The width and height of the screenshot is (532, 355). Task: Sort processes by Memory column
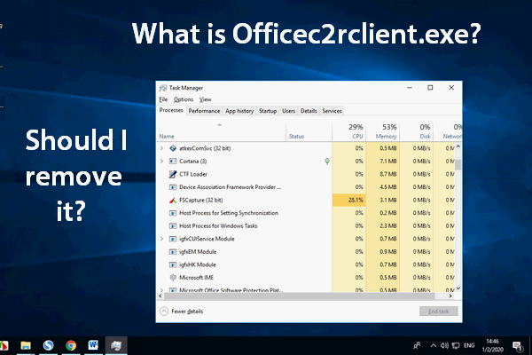tap(383, 132)
